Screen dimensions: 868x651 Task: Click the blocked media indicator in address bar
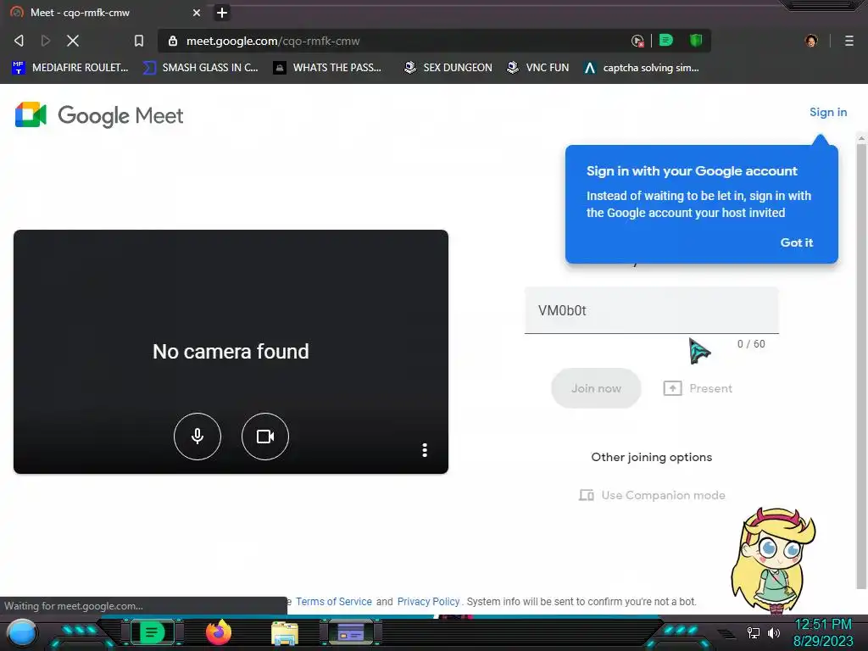pos(637,41)
